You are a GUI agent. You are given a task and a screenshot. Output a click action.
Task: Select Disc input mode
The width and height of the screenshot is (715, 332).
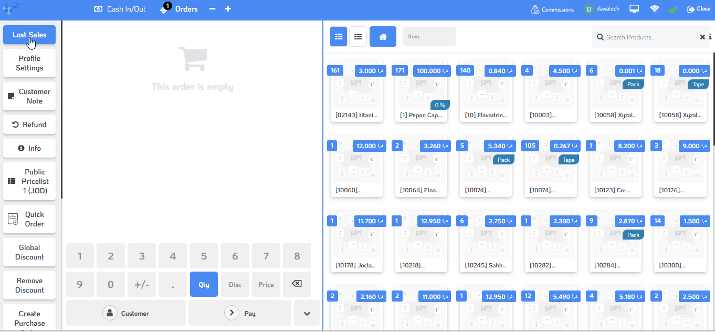point(235,284)
